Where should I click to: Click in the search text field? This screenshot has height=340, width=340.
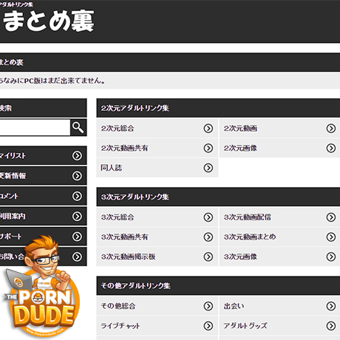(35, 127)
